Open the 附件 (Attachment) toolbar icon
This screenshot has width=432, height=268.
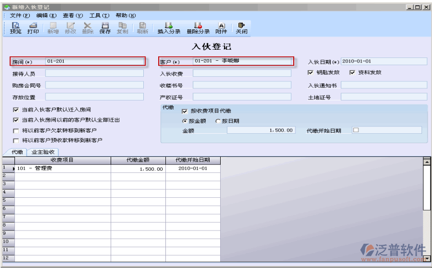click(221, 28)
